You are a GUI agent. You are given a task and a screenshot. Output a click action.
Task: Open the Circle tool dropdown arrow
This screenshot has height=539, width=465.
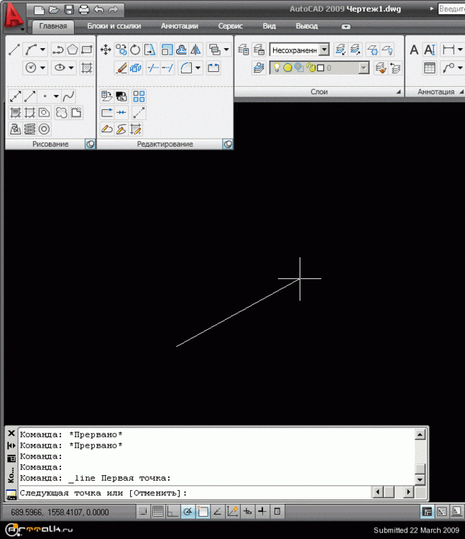click(42, 68)
